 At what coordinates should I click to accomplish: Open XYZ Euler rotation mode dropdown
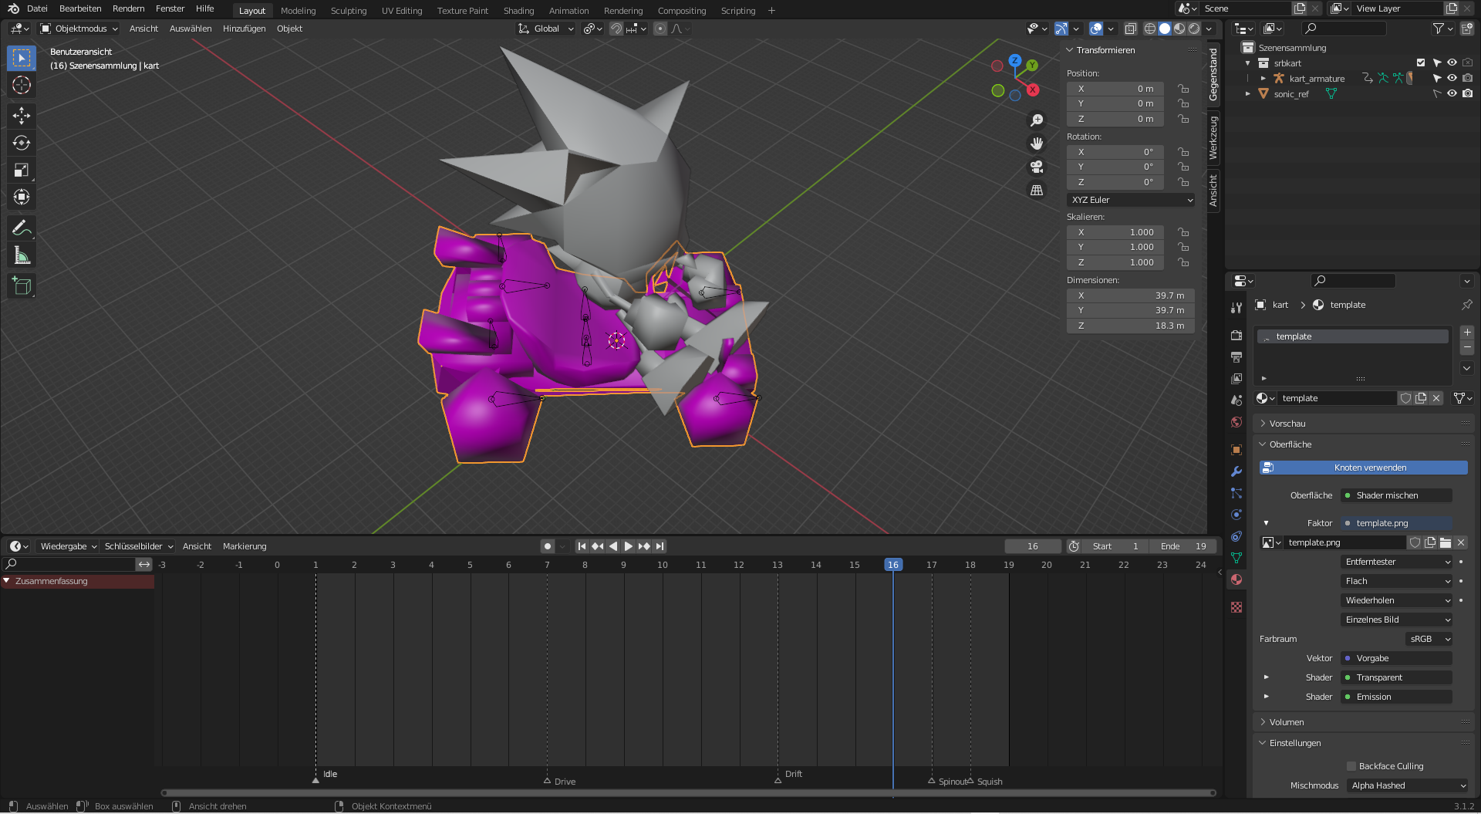coord(1131,200)
